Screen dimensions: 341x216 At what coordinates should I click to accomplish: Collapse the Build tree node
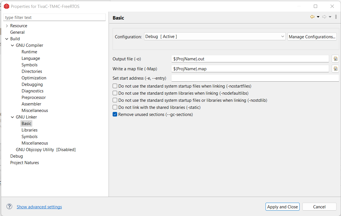pyautogui.click(x=7, y=39)
